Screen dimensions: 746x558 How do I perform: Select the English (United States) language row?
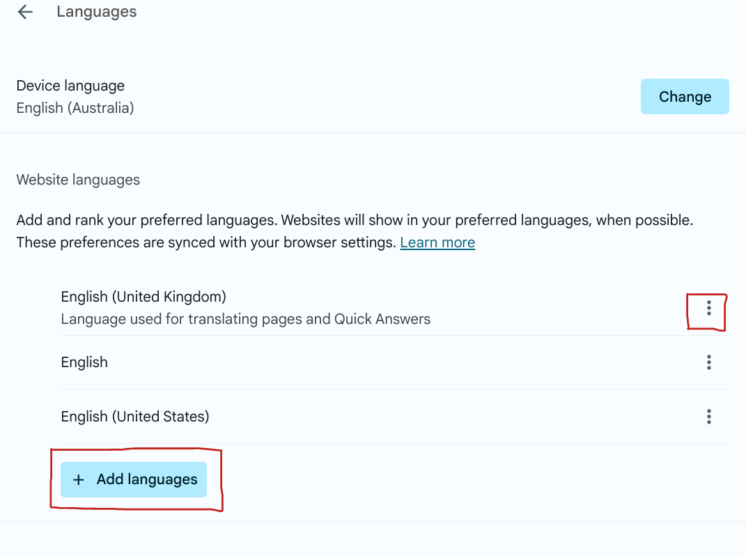coord(135,417)
